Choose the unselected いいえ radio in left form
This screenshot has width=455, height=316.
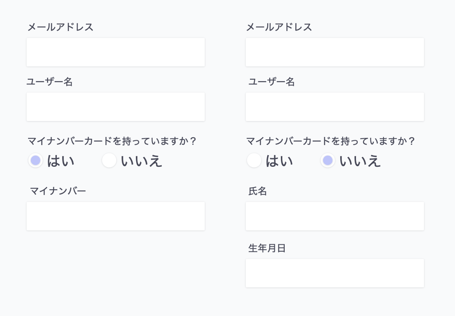pyautogui.click(x=109, y=161)
